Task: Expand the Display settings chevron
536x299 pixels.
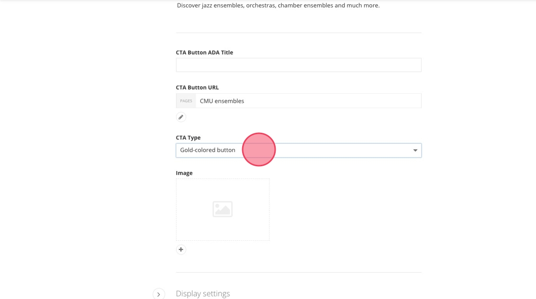Action: pos(159,294)
